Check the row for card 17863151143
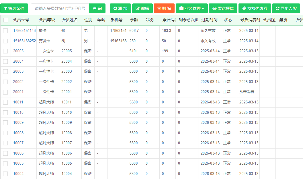Screen dimensions: 303x179 click(5, 31)
